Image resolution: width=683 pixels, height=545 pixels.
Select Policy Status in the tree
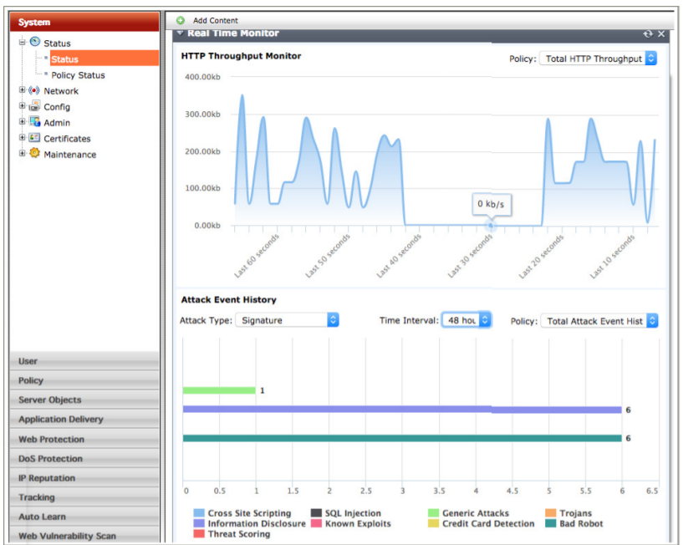point(78,75)
